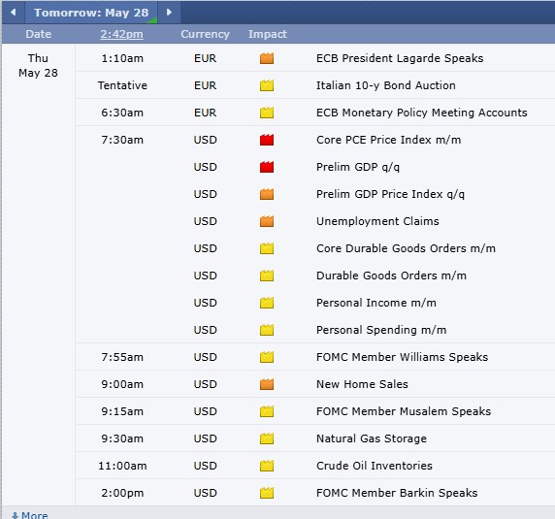Click orange impact icon for New Home Sales
The height and width of the screenshot is (519, 555).
point(267,384)
